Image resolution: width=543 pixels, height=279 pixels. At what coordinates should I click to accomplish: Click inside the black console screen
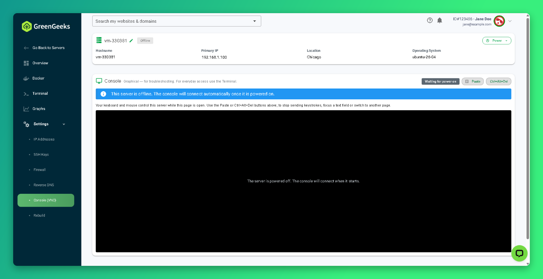tap(303, 181)
